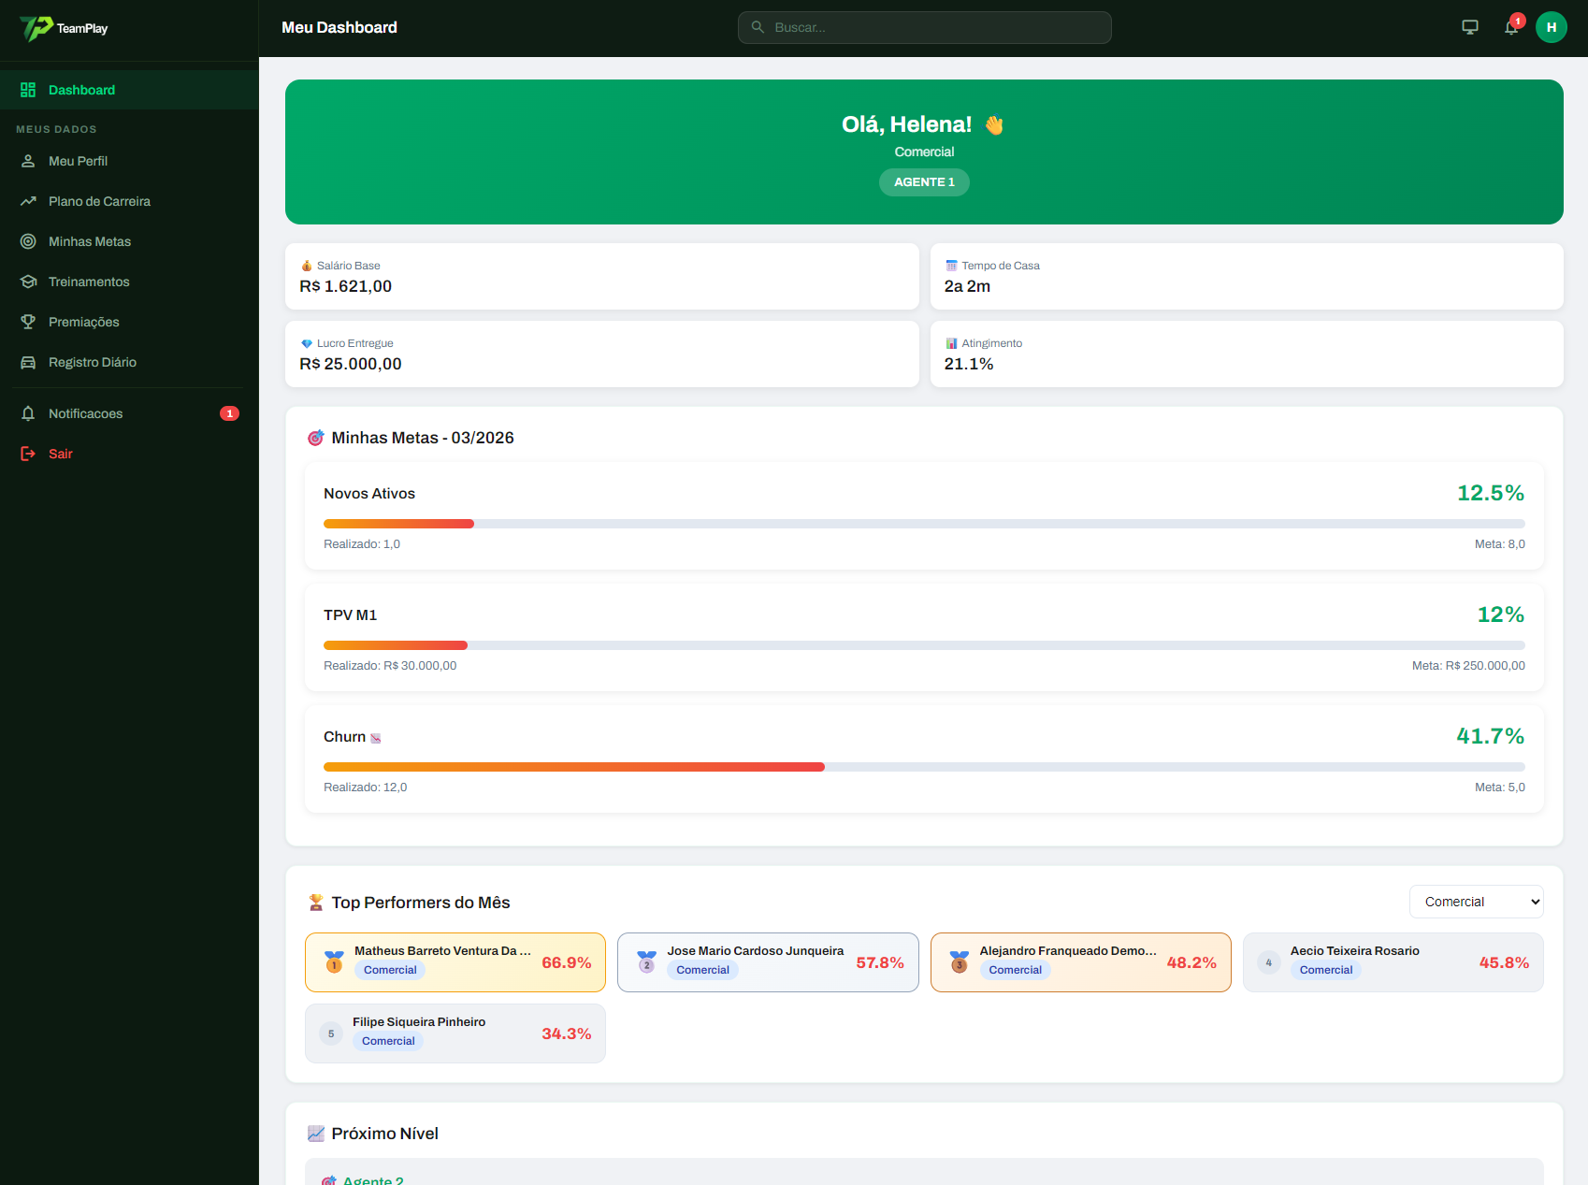Open the Dashboard sidebar item

[129, 90]
